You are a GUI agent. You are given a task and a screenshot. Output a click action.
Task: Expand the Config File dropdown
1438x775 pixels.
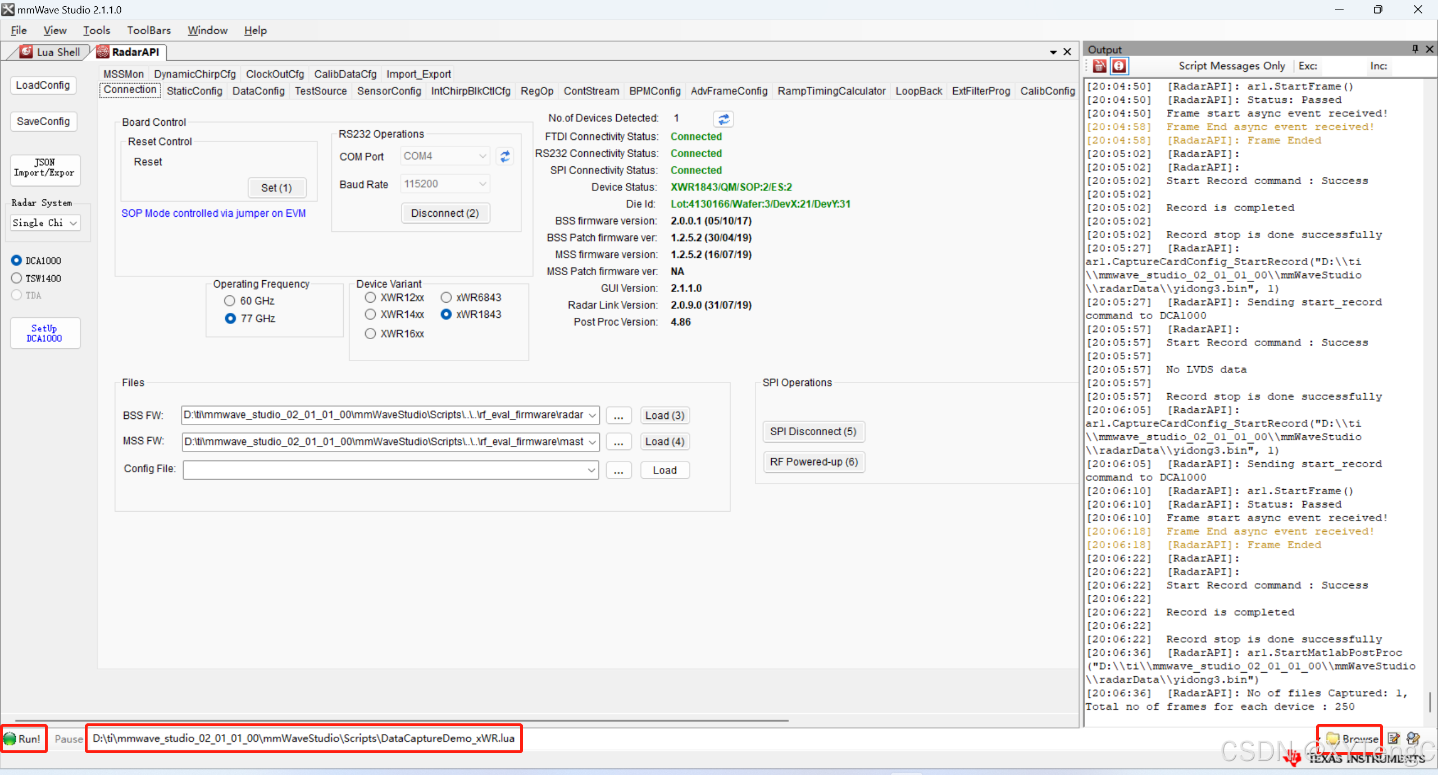click(591, 471)
